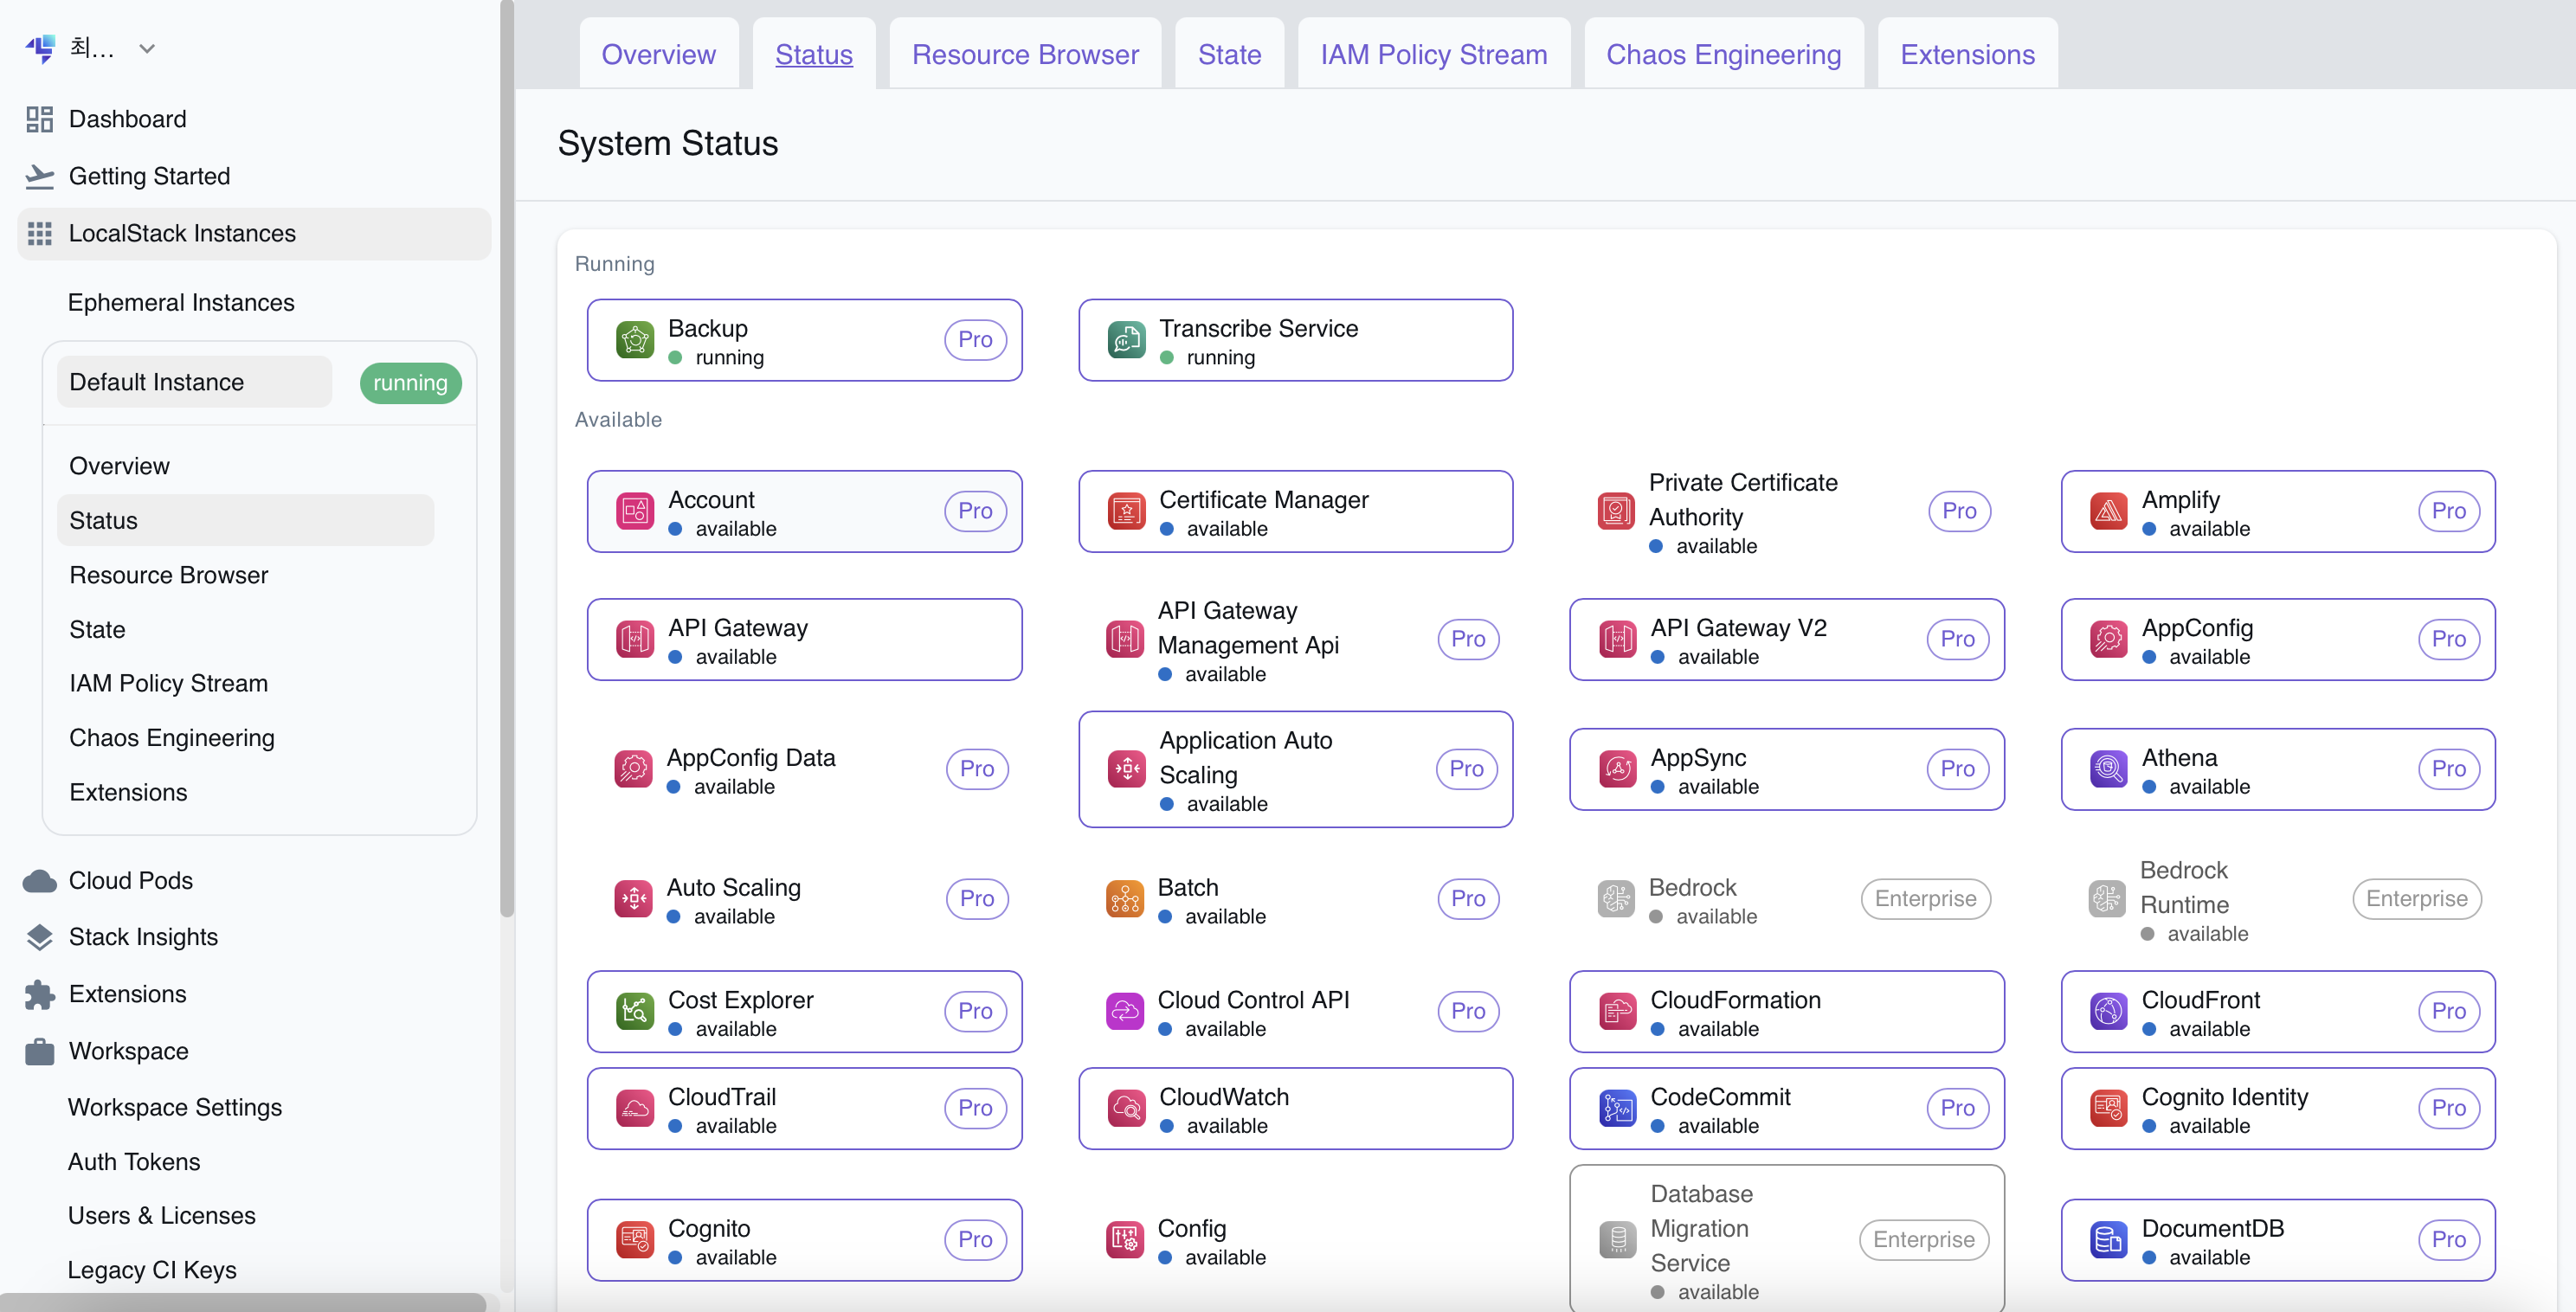Click the sidebar horizontal scrollbar

point(243,1302)
